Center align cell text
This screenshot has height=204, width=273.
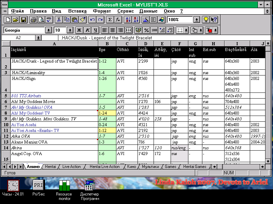pos(113,30)
